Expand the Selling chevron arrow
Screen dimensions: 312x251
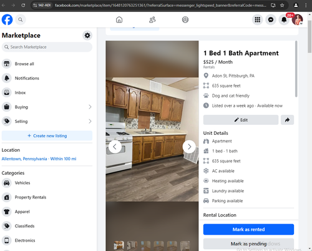pos(90,121)
